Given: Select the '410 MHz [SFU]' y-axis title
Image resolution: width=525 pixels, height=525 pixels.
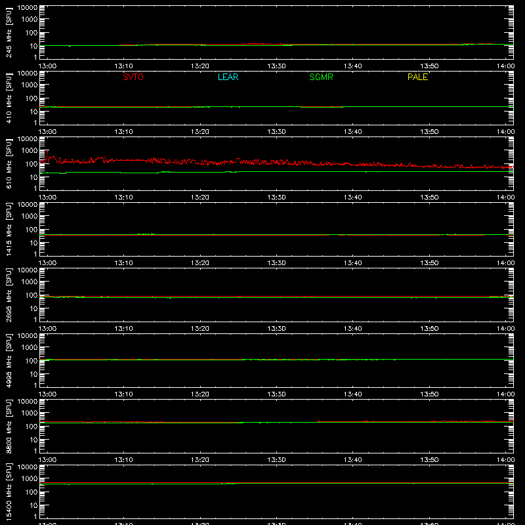Looking at the screenshot, I should (x=9, y=98).
